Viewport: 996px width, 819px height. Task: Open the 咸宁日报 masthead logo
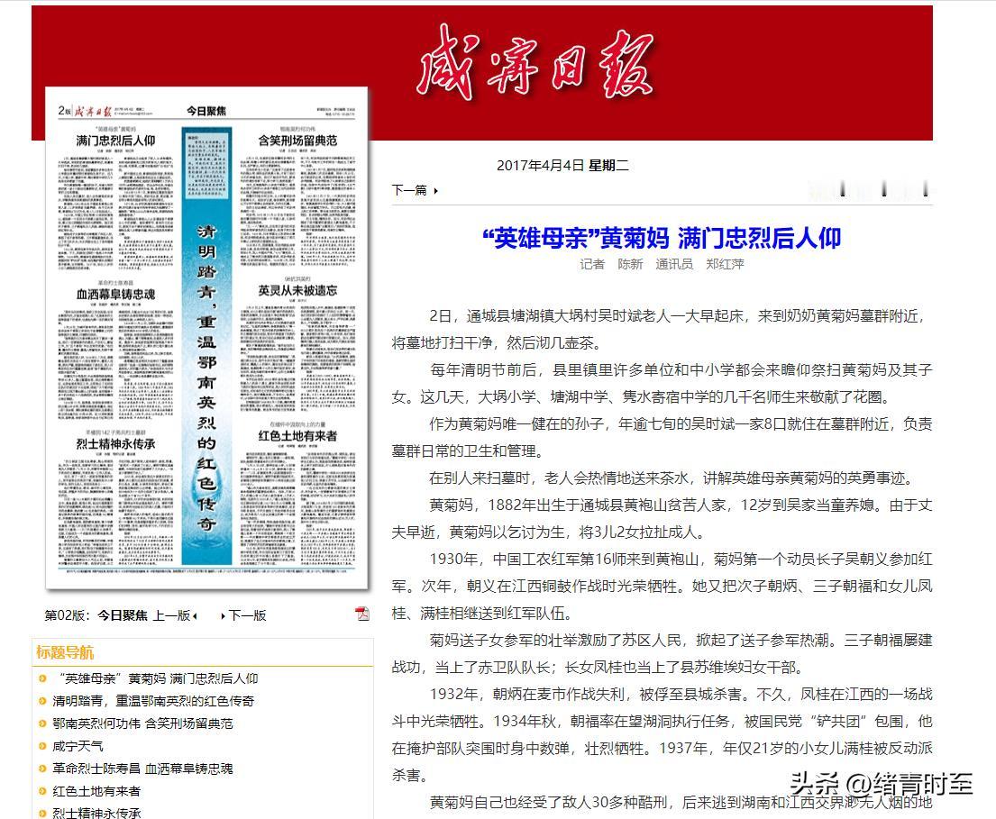pos(535,63)
